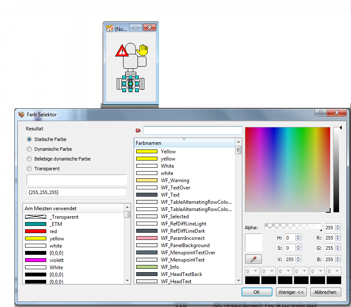Open the first custom color slot dropdown
The image size is (351, 307).
(x=253, y=271)
